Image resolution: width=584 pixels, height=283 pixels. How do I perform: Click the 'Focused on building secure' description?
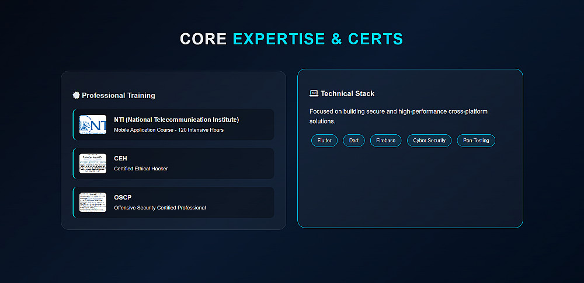coord(398,116)
